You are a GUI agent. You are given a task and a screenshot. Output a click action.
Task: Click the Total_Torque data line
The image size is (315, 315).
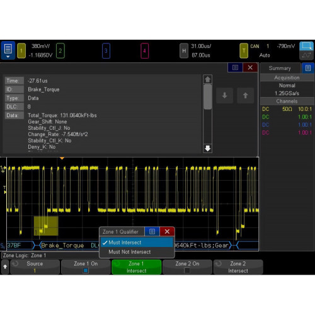pyautogui.click(x=62, y=115)
